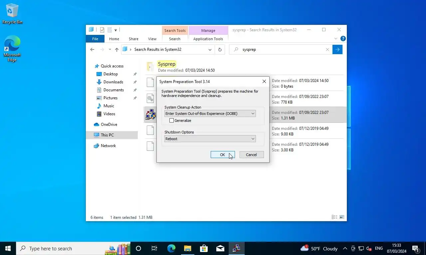
Task: Go up one folder level arrow
Action: point(116,49)
